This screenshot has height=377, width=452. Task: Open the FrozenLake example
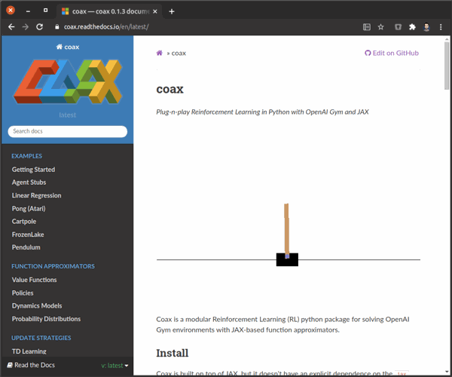pyautogui.click(x=28, y=234)
